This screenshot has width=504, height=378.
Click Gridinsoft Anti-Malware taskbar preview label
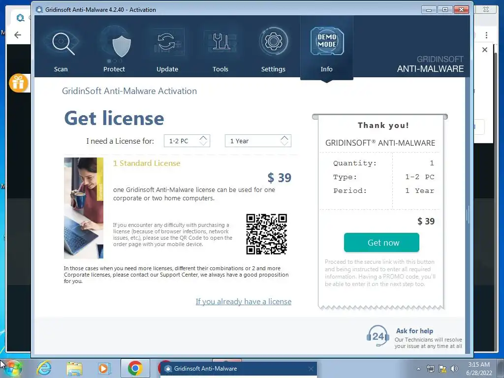point(205,369)
